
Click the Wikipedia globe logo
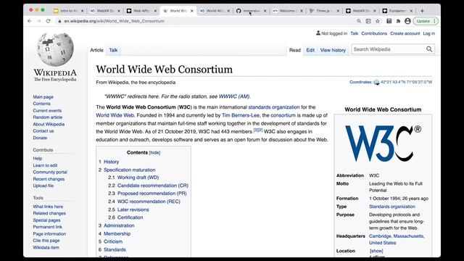pos(55,49)
